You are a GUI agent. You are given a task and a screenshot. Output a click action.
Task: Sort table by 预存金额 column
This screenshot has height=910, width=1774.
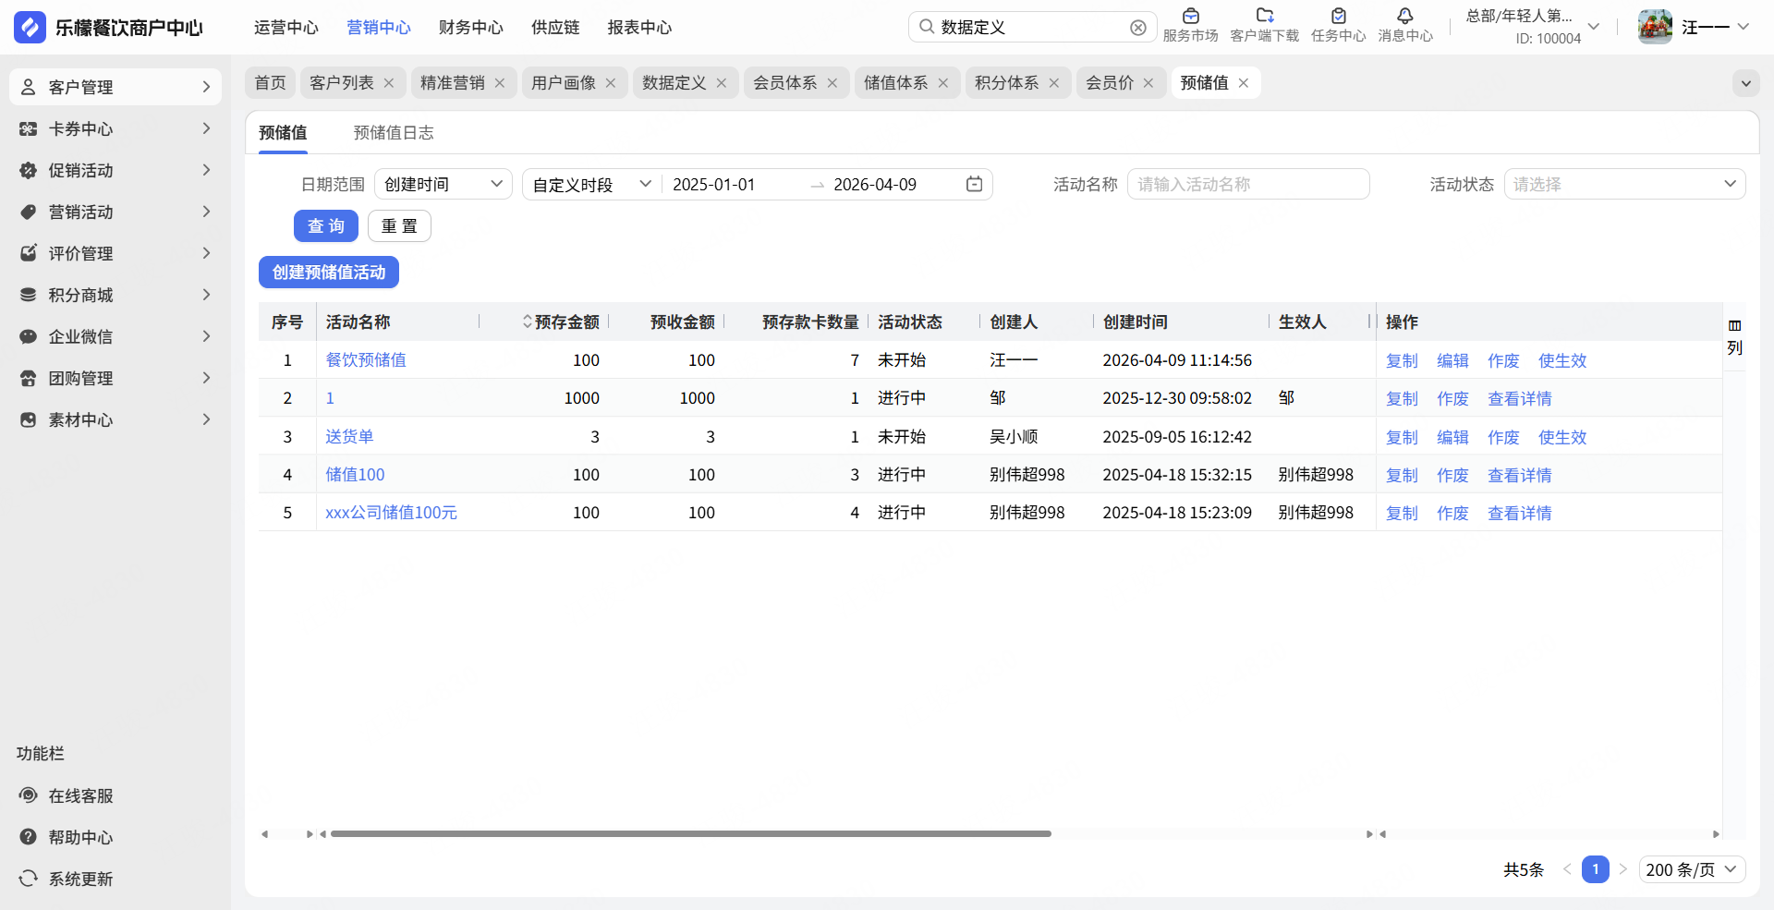tap(528, 322)
